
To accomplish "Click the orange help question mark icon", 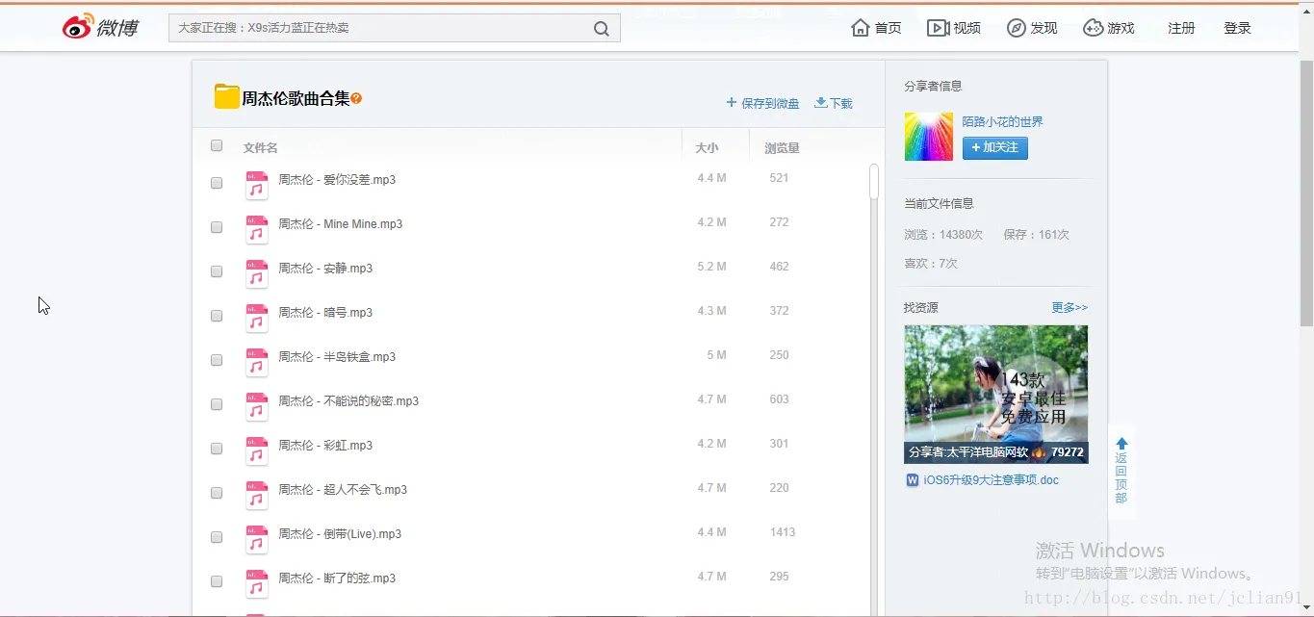I will [356, 98].
